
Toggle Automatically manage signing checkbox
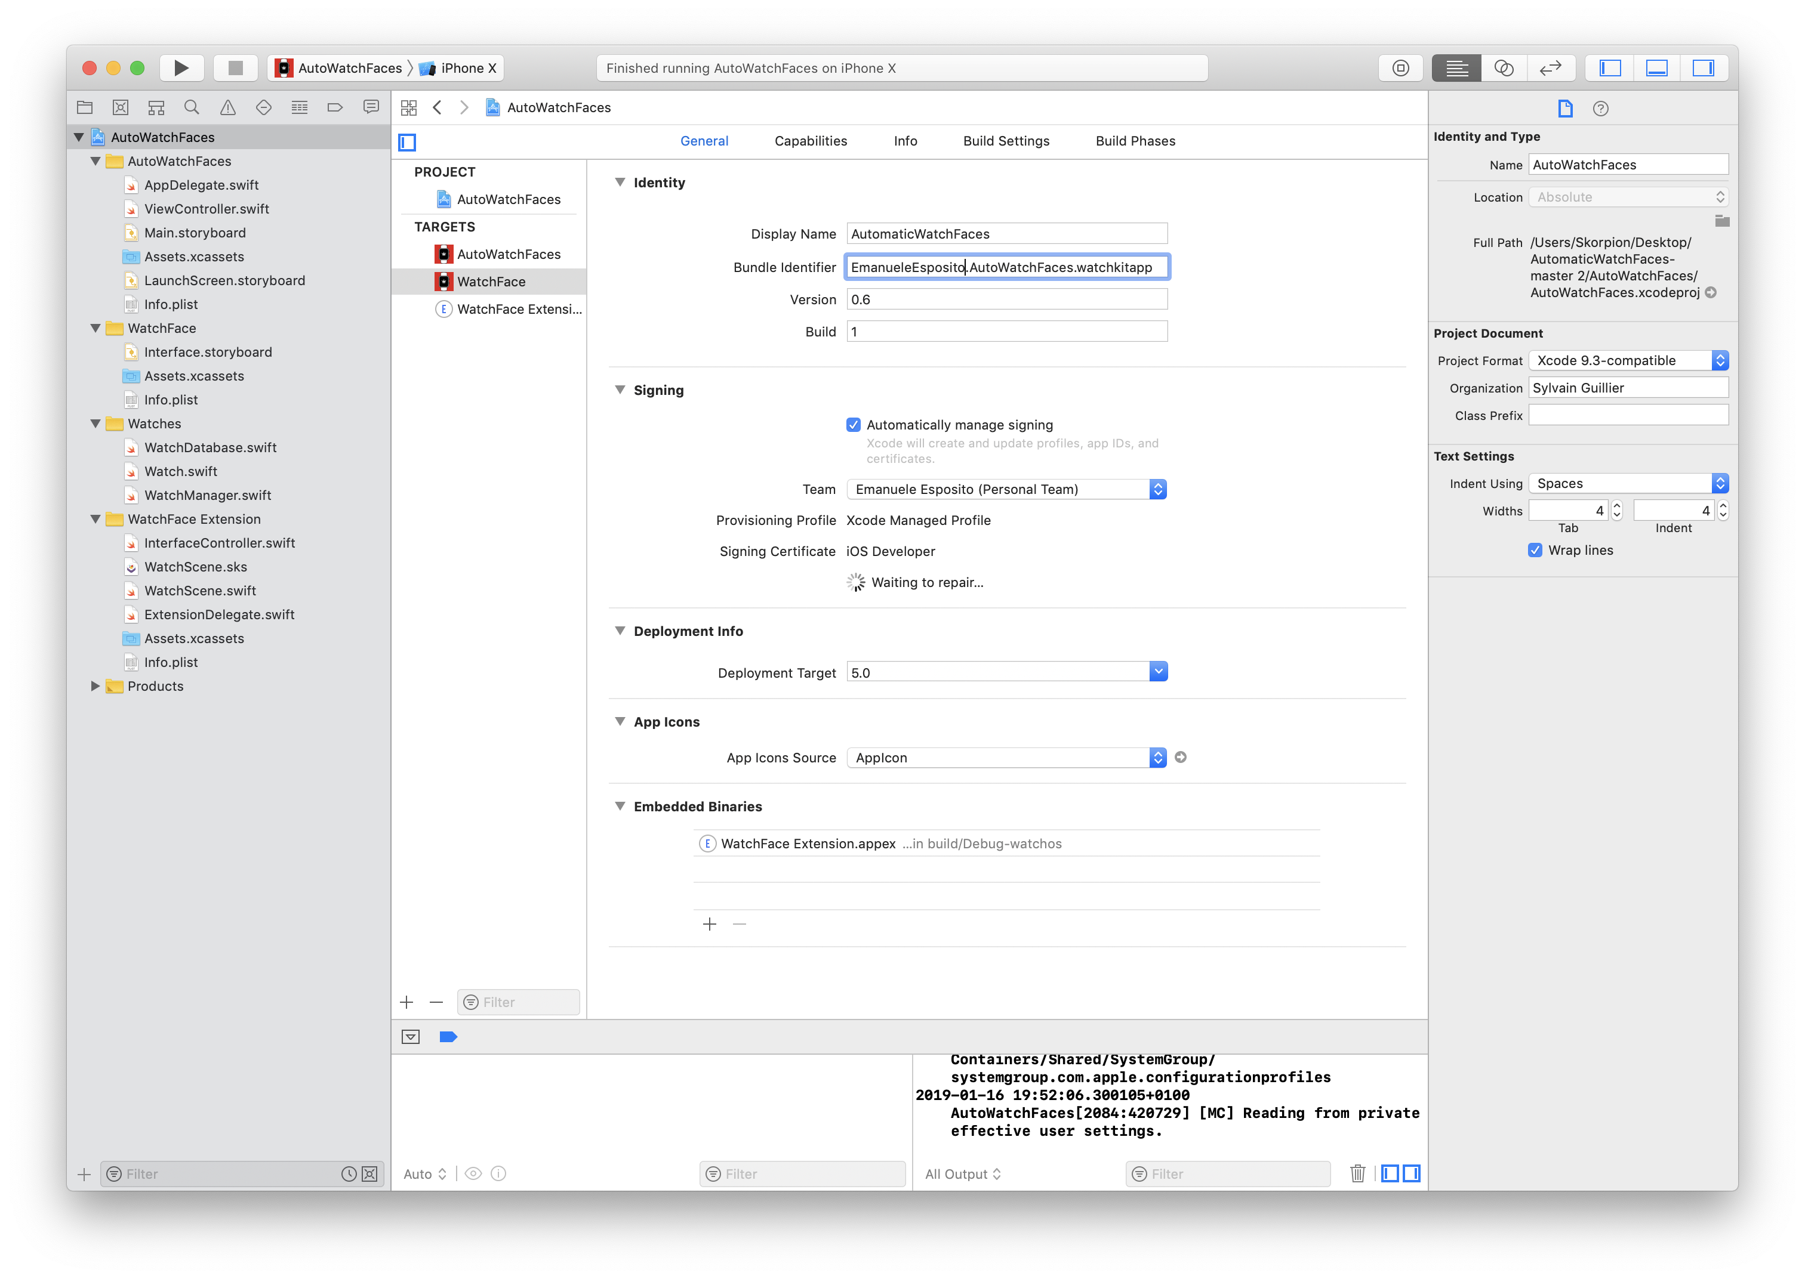tap(854, 425)
